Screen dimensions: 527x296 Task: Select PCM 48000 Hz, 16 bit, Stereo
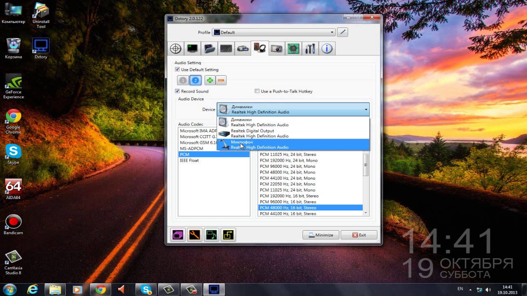[x=310, y=208]
